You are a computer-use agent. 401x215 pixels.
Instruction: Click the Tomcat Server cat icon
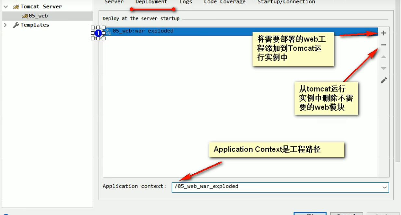(x=16, y=7)
